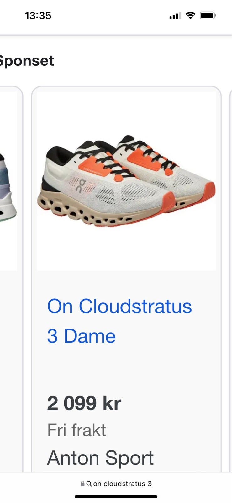Tap the Wi-Fi status icon

point(190,15)
